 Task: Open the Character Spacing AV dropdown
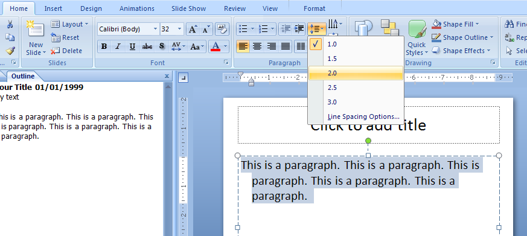tap(179, 46)
